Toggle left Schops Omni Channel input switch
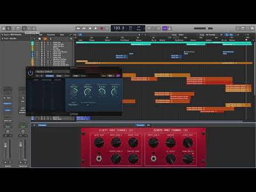Image resolution: width=256 pixels, height=192 pixels. (99, 158)
